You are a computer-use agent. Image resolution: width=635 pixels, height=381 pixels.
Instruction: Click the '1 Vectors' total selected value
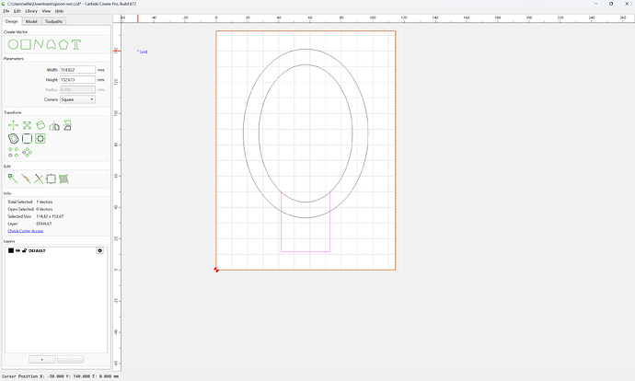coord(44,202)
